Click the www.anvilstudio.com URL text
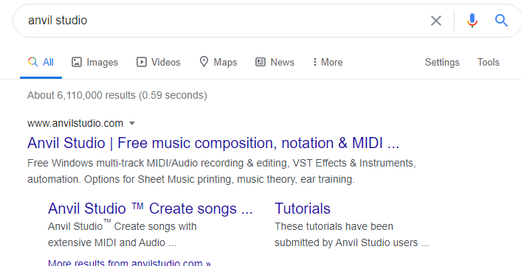The width and height of the screenshot is (521, 266). [x=75, y=123]
